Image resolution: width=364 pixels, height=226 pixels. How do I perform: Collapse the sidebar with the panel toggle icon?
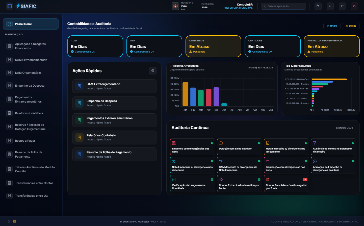pyautogui.click(x=10, y=6)
